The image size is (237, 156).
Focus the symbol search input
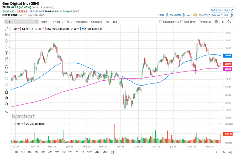coord(22,22)
